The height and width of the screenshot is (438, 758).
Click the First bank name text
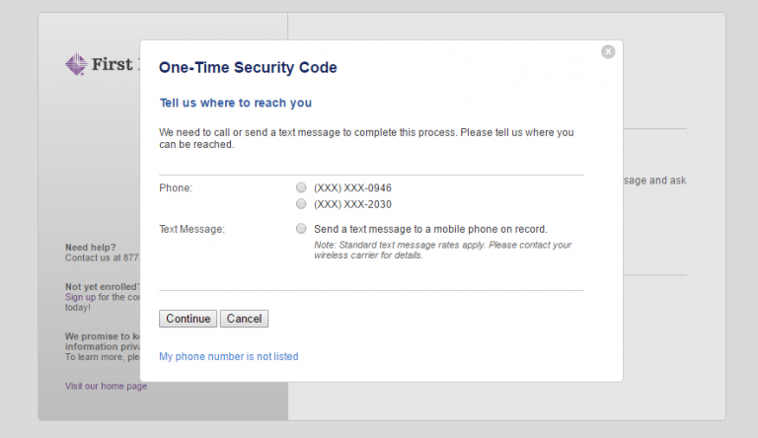point(113,64)
